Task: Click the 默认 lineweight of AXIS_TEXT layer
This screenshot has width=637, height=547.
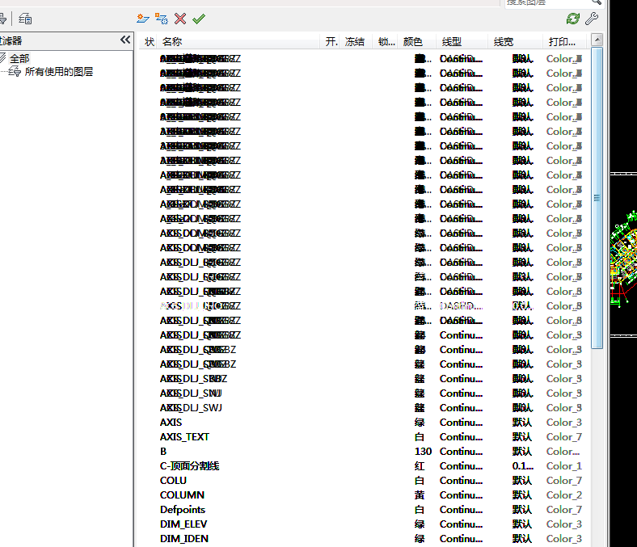Action: (522, 437)
